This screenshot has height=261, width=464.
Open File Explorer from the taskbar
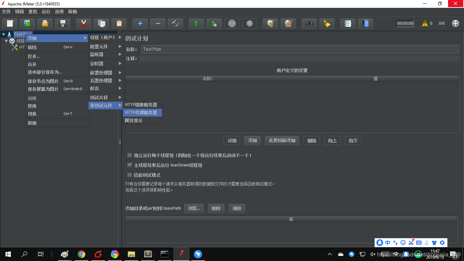click(x=131, y=254)
